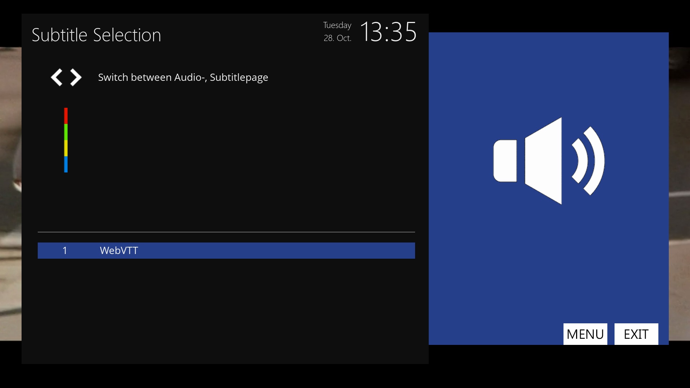
Task: Click the video preview on right edge
Action: tap(679, 194)
